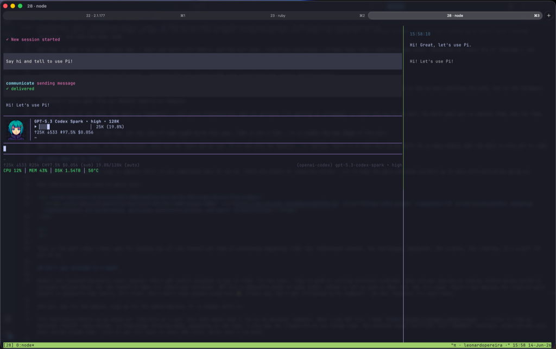Screen dimensions: 556x349
Task: Click 'Hi! Great, let's use Pi.' in right pane
Action: (x=440, y=45)
